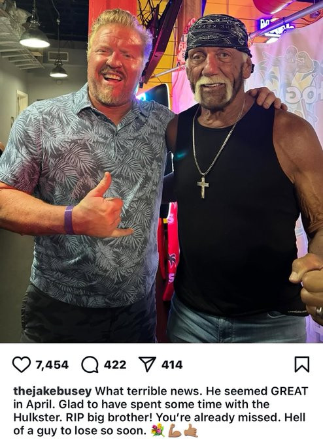This screenshot has height=444, width=323.
Task: Share the post using paper plane icon
Action: [x=147, y=364]
